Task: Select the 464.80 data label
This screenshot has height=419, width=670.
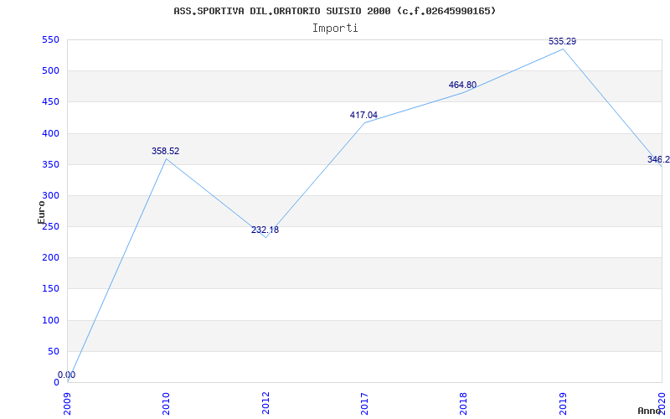Action: (462, 85)
